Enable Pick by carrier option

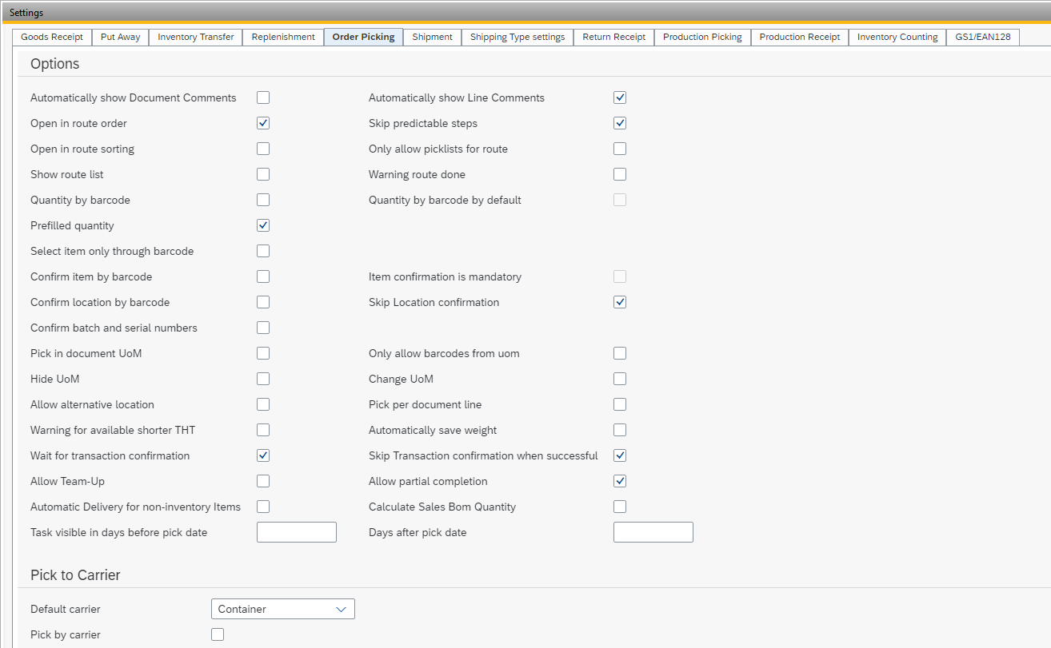coord(218,634)
